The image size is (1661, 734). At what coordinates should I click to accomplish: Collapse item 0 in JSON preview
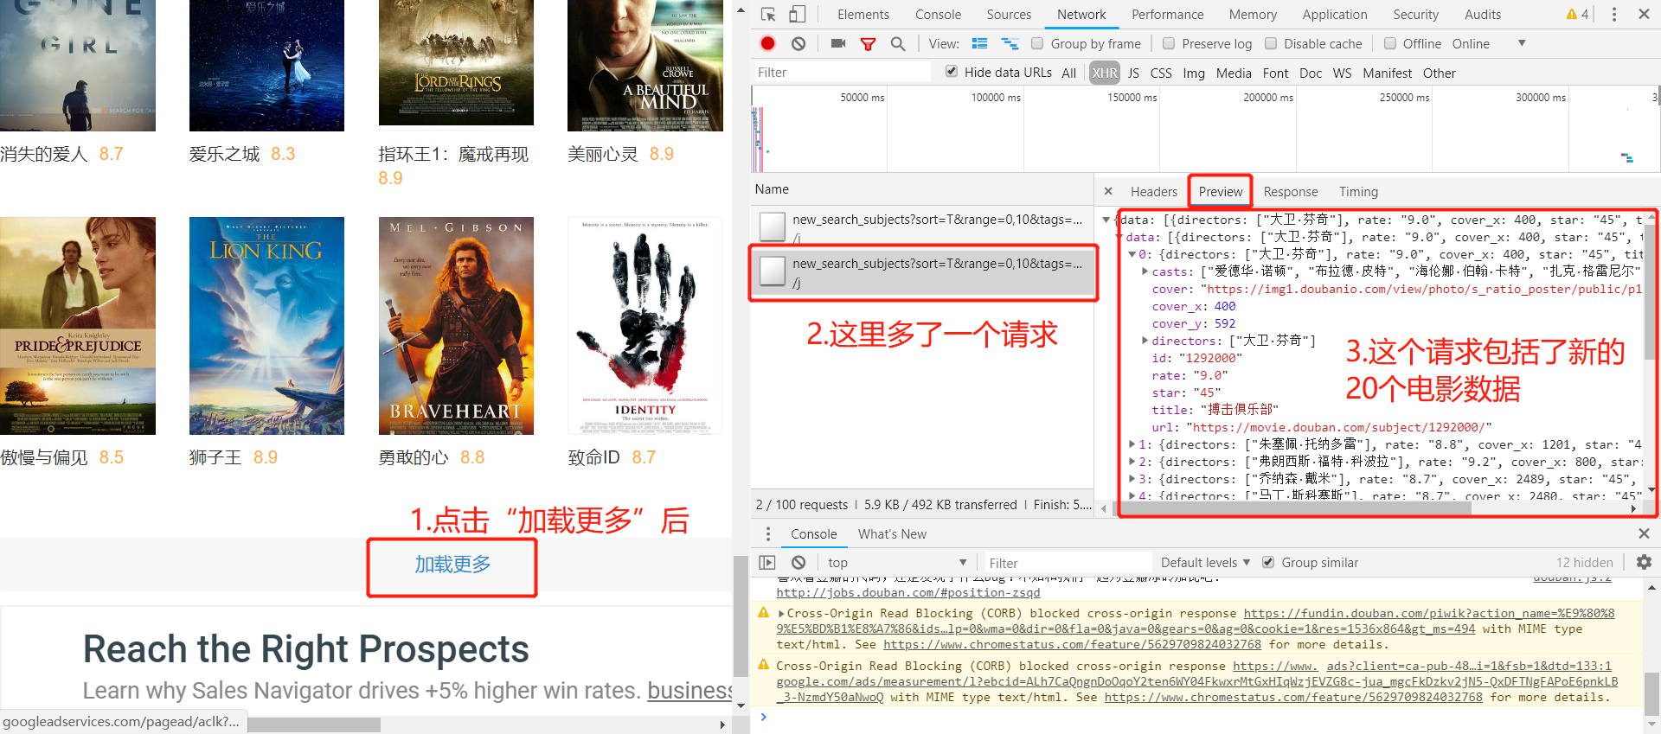1132,254
